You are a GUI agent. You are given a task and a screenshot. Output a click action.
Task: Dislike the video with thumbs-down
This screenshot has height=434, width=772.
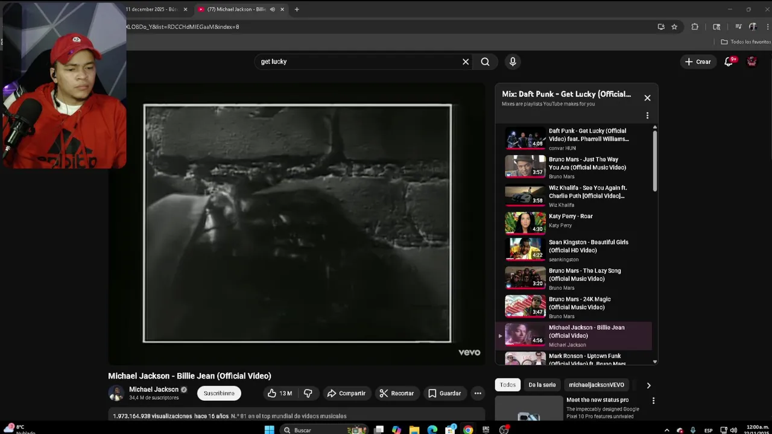[308, 393]
